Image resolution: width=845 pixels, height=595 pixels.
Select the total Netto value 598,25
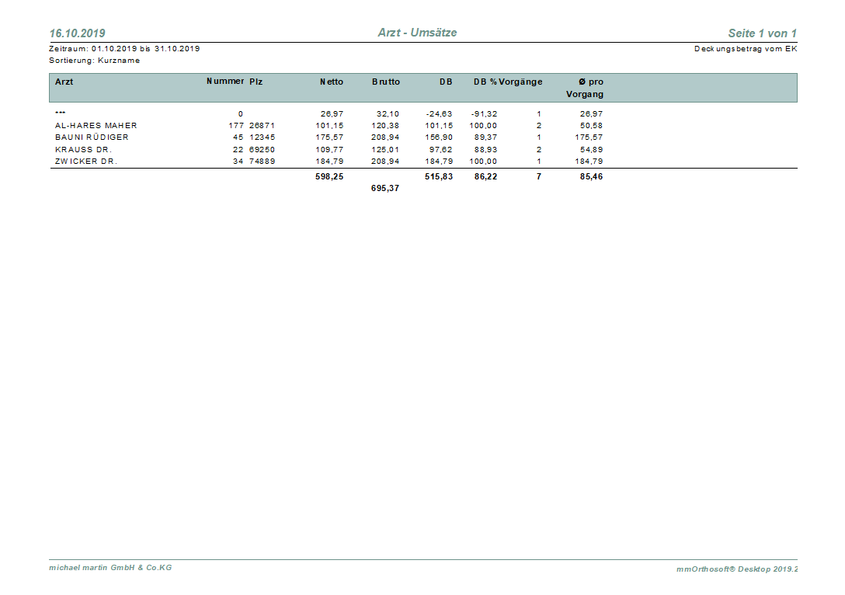(x=329, y=177)
